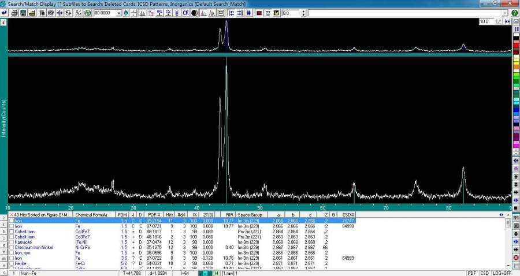Viewport: 520px width, 276px height.
Task: Click the blue grid hash icon
Action: coord(248,13)
